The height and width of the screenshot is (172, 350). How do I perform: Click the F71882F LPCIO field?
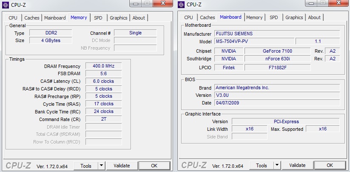pyautogui.click(x=277, y=68)
